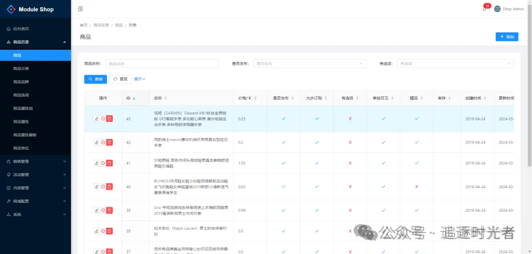The height and width of the screenshot is (254, 532).
Task: Open the 有选项 filter dropdown
Action: 455,63
